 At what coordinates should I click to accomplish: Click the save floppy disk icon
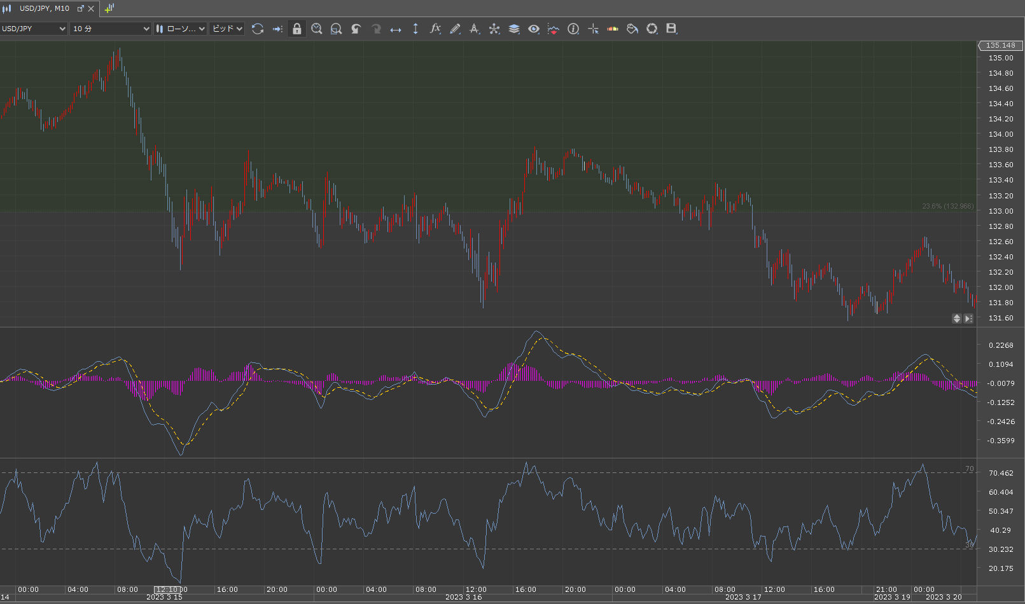[x=671, y=29]
